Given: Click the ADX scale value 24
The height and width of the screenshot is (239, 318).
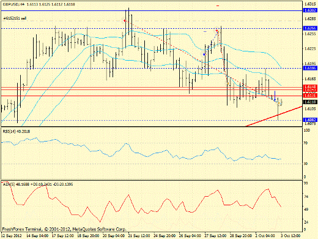Looking at the screenshot, I should (x=306, y=222).
